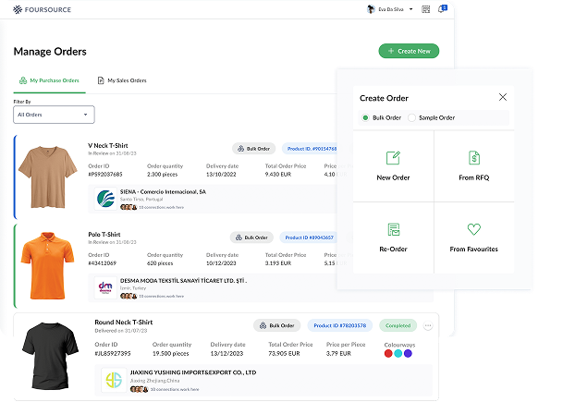The height and width of the screenshot is (402, 563).
Task: Open the messages notification icon
Action: click(442, 9)
